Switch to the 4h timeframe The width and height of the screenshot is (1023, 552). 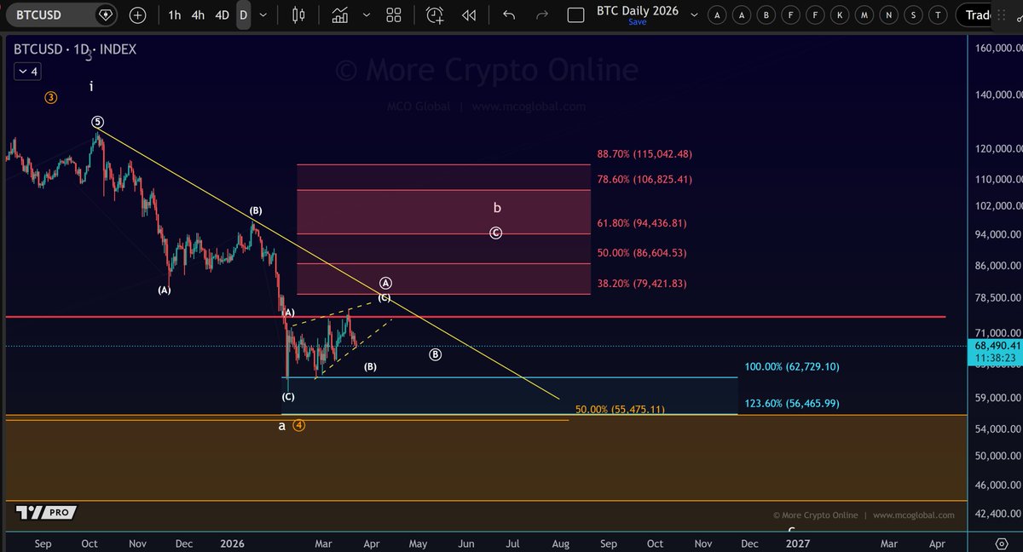(197, 15)
